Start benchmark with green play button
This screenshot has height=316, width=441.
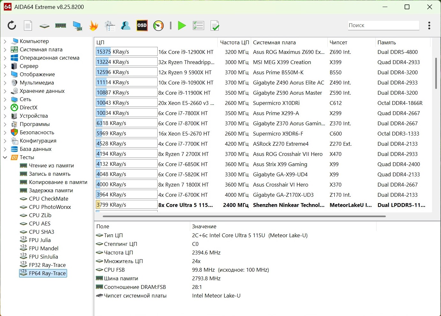182,26
